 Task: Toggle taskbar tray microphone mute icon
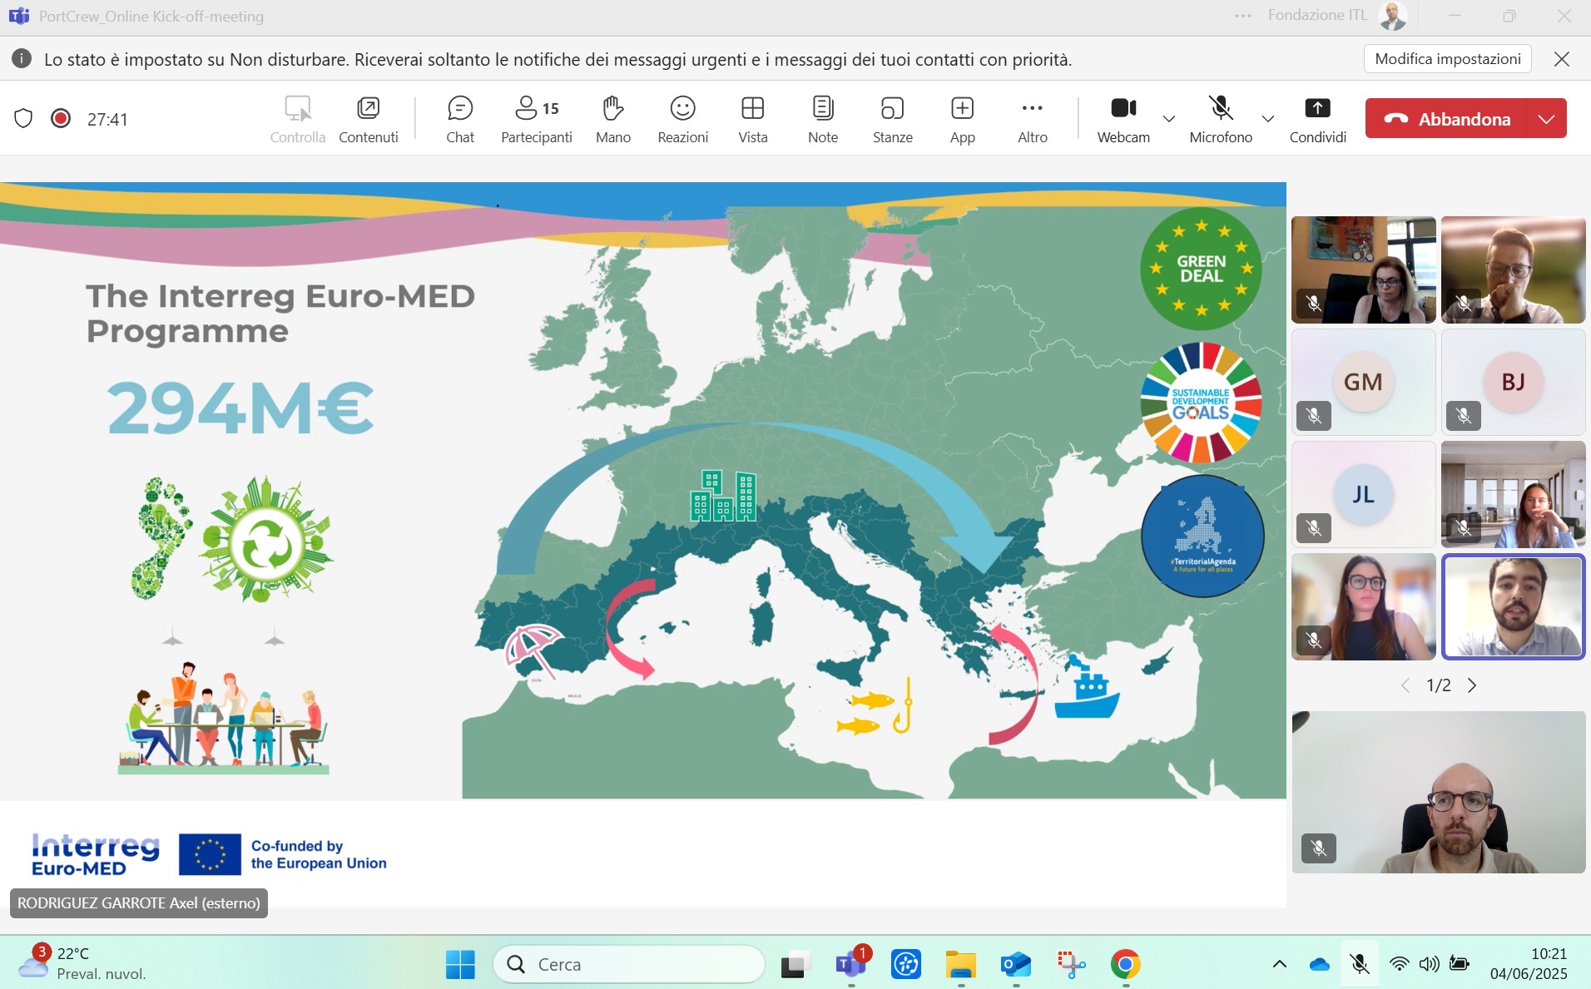[1360, 964]
